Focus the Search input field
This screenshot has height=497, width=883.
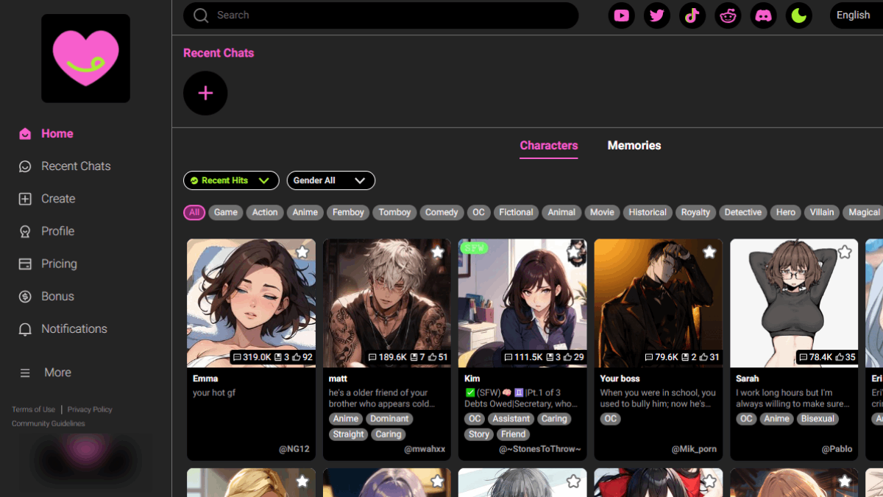click(x=380, y=15)
